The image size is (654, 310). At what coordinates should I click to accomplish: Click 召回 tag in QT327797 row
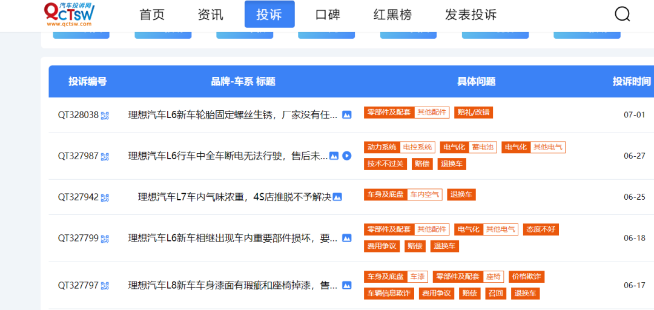click(495, 293)
